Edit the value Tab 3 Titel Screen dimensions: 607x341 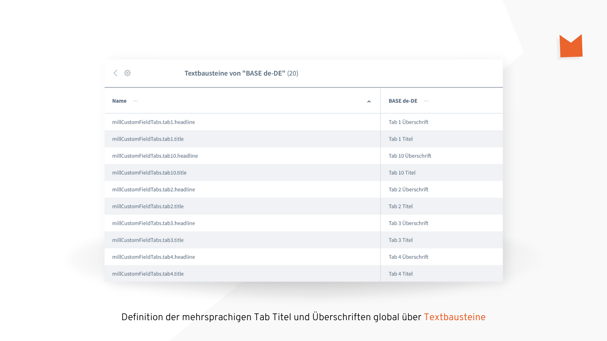pyautogui.click(x=401, y=240)
